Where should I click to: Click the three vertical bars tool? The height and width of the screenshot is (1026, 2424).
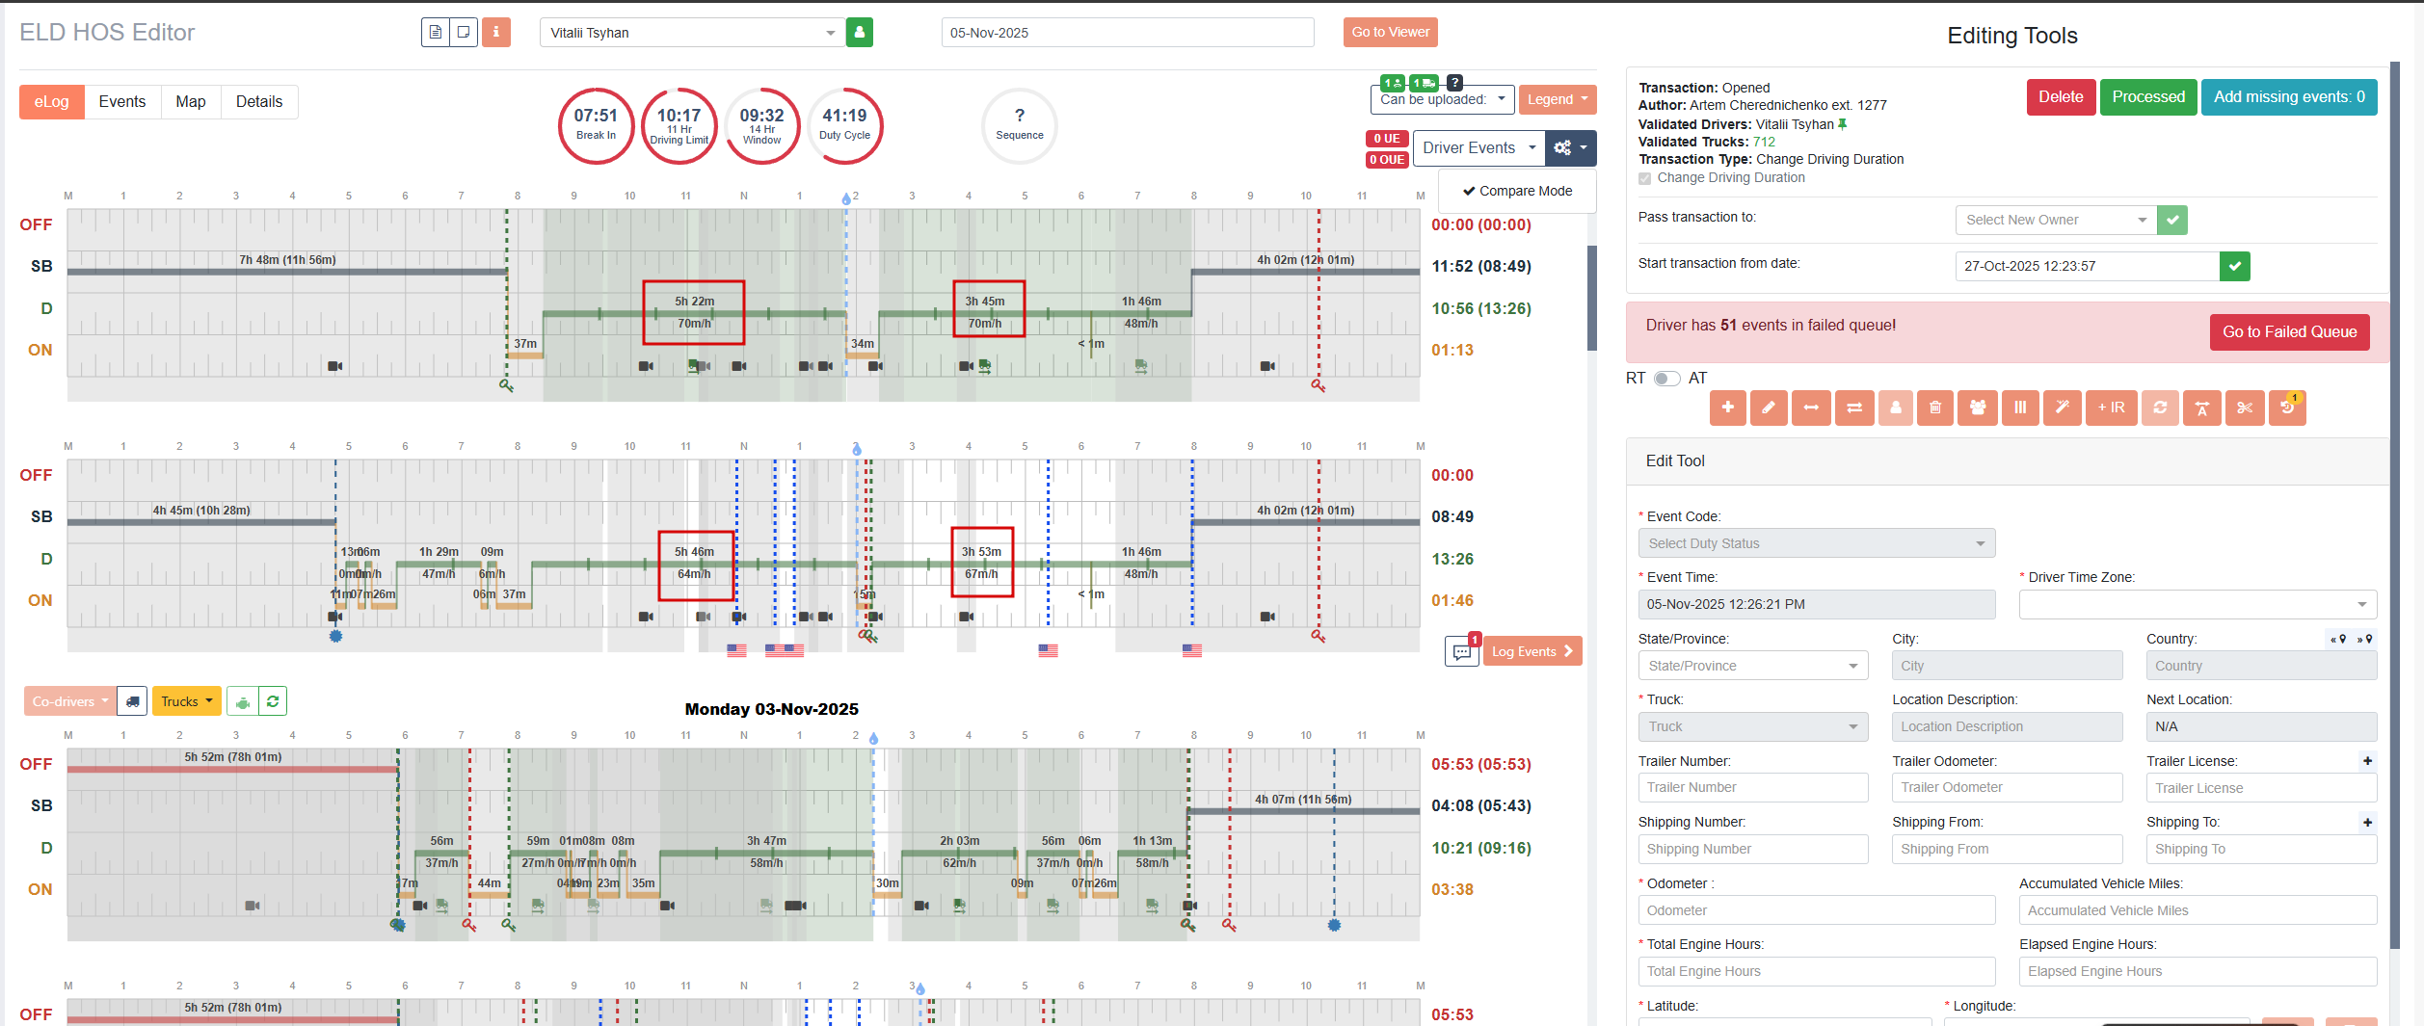(x=2020, y=408)
